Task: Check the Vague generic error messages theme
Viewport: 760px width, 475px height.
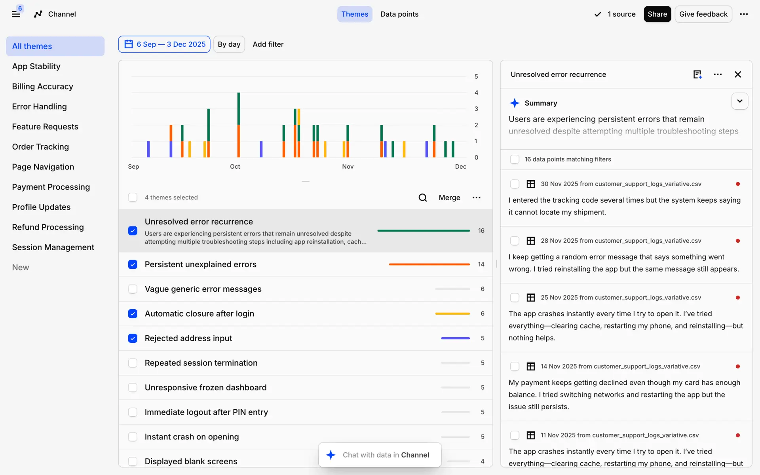Action: pyautogui.click(x=133, y=289)
